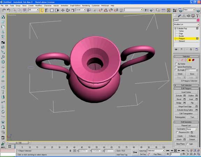
Task: Open the Rendering menu
Action: 86,6
